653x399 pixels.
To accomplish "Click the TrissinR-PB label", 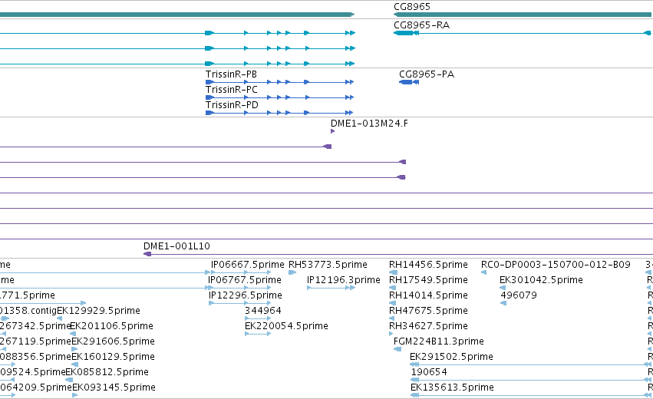I will click(x=231, y=74).
